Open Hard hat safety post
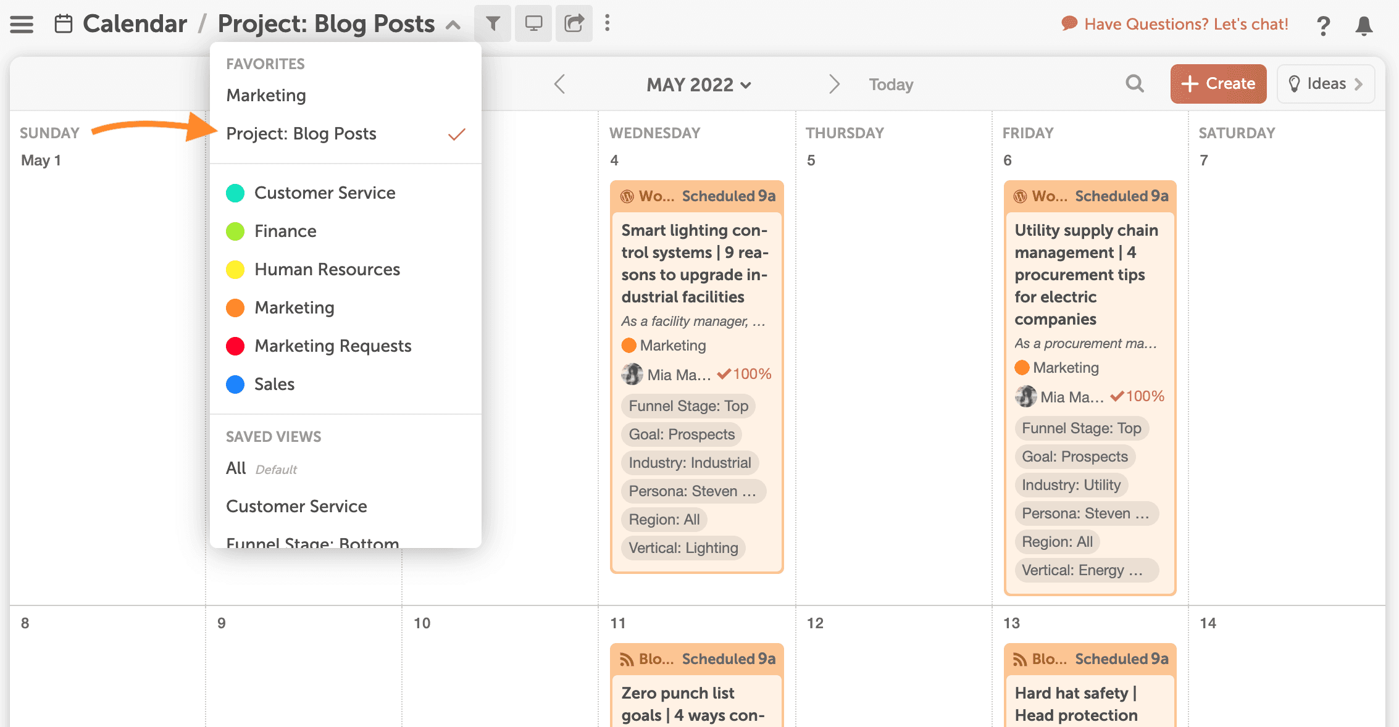This screenshot has height=727, width=1399. click(1076, 704)
